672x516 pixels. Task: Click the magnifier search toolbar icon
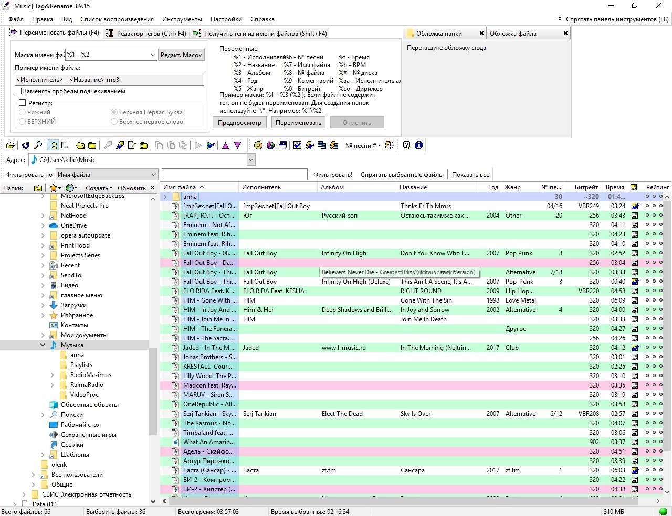click(38, 145)
